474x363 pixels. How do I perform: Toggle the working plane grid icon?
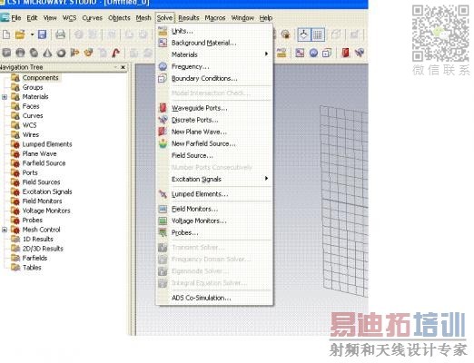coord(318,34)
